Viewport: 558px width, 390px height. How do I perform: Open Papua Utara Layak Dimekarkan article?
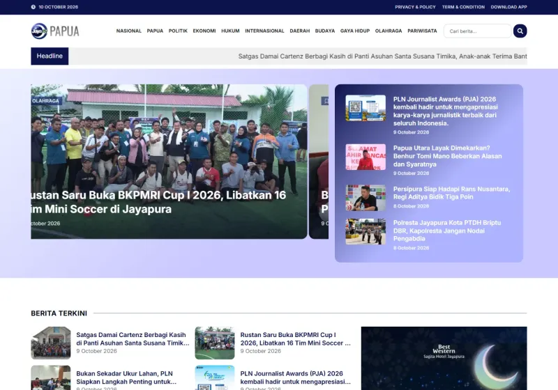[447, 156]
